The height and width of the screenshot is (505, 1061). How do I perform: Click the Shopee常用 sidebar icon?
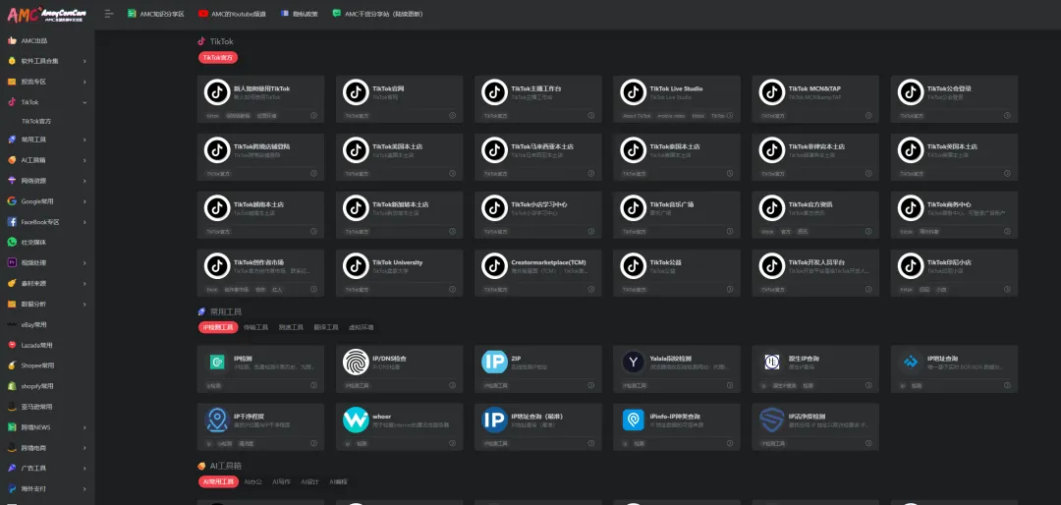[x=12, y=365]
